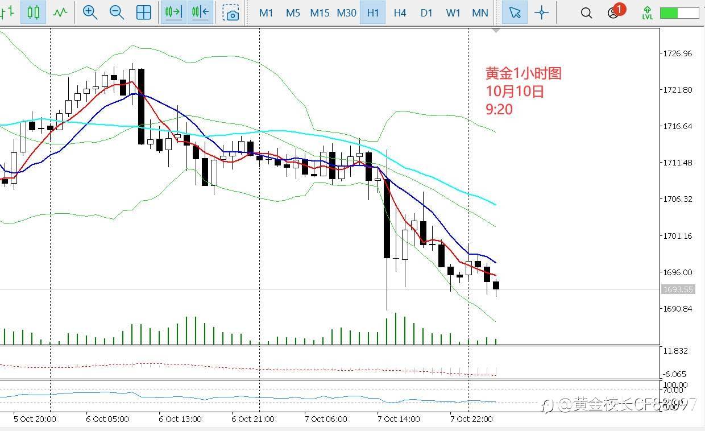Switch to D1 timeframe
705x431 pixels.
coord(426,13)
